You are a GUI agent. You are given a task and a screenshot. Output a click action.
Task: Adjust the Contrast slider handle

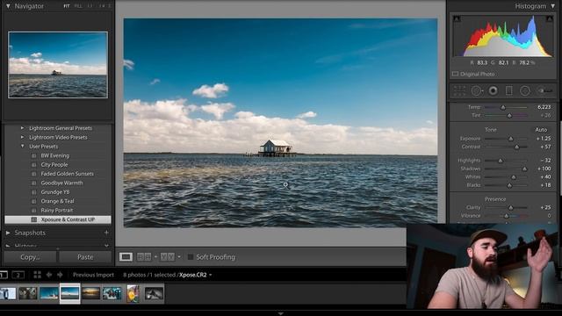pos(517,147)
